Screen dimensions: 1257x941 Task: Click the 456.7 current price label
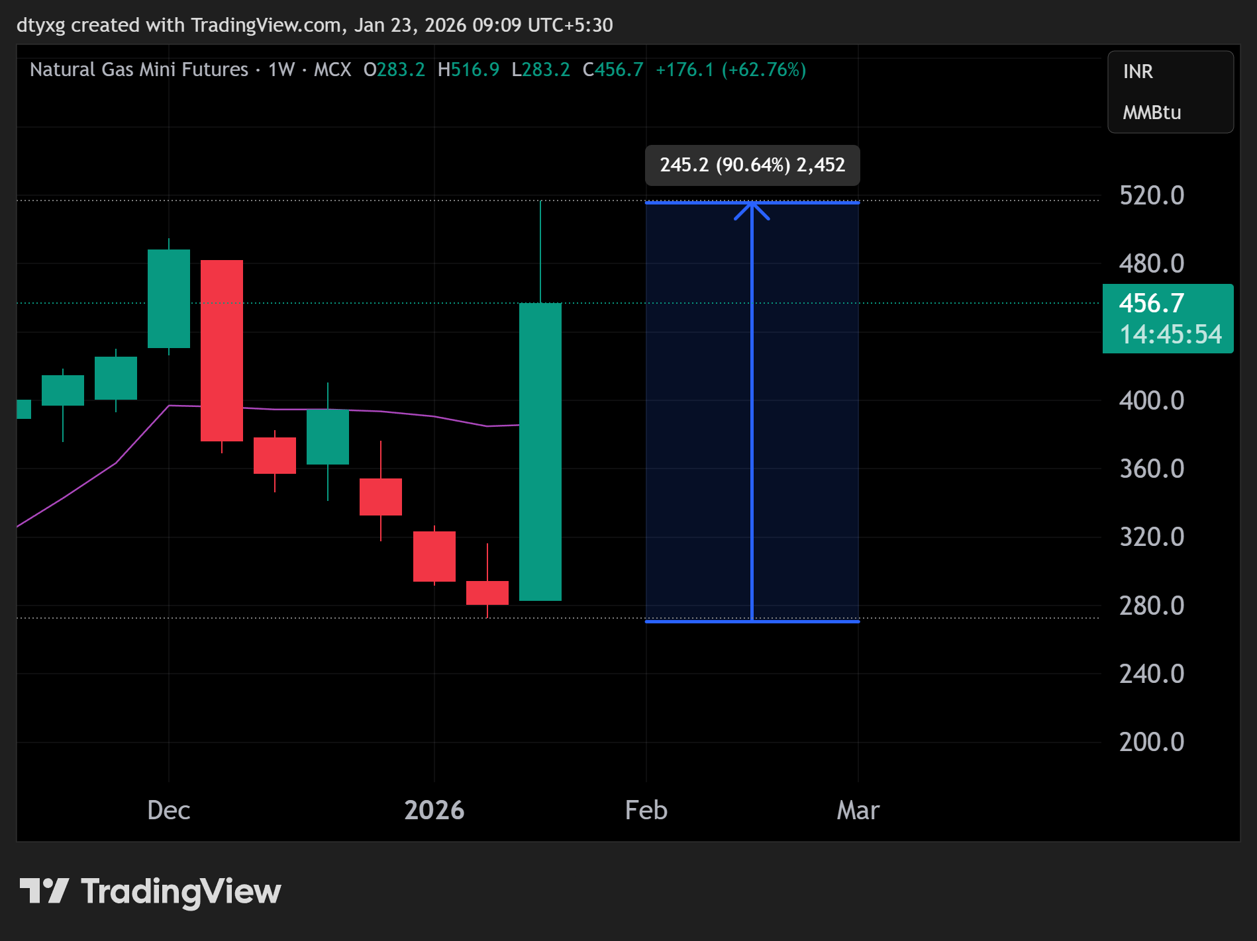1152,303
